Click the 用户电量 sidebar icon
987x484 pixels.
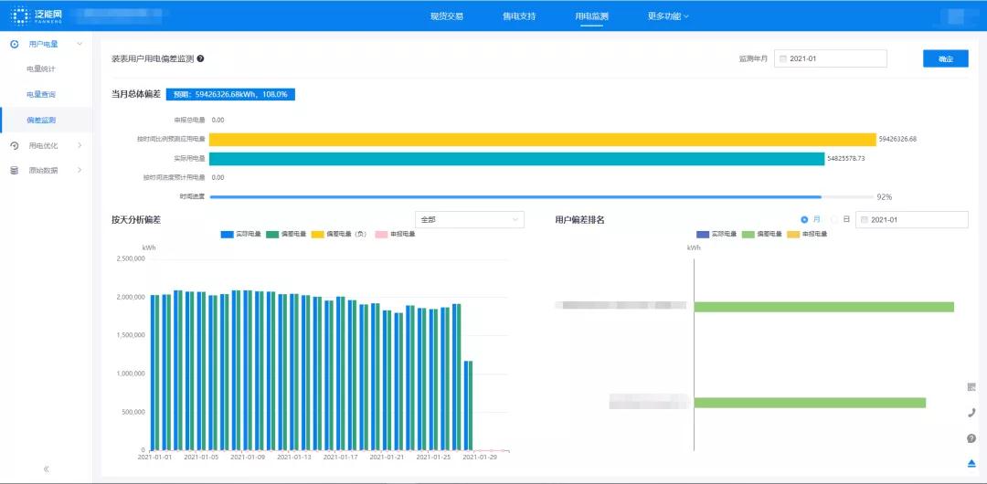coord(15,44)
